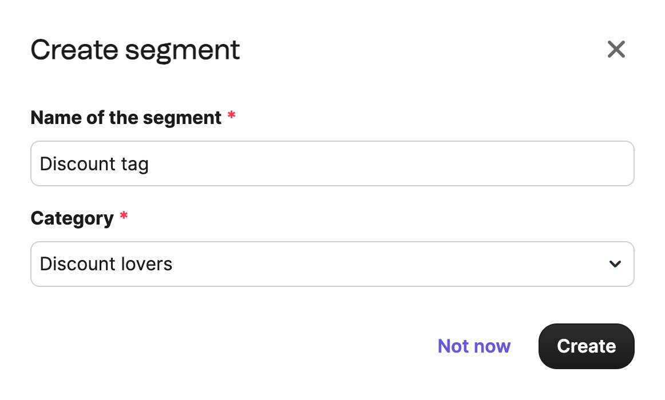Confirm segment creation with Create
The height and width of the screenshot is (400, 665).
click(x=586, y=346)
